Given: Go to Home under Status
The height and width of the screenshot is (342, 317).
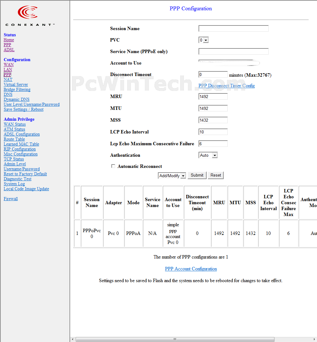Looking at the screenshot, I should (9, 40).
